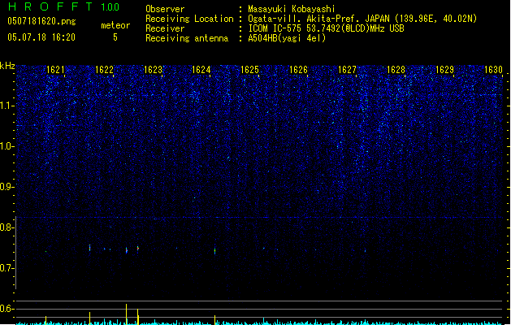Click the tallest yellow intensity spike

tap(127, 314)
